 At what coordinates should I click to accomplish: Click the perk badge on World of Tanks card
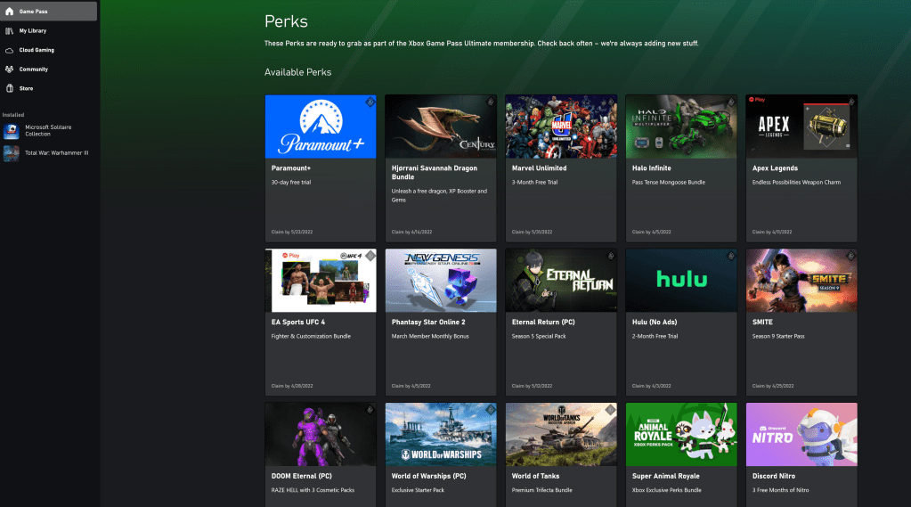611,410
